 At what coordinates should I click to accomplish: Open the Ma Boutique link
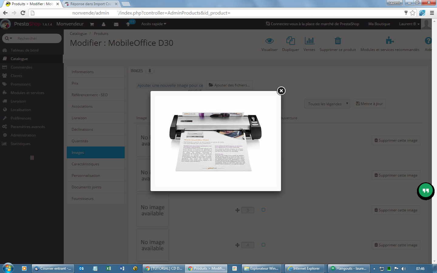click(379, 24)
